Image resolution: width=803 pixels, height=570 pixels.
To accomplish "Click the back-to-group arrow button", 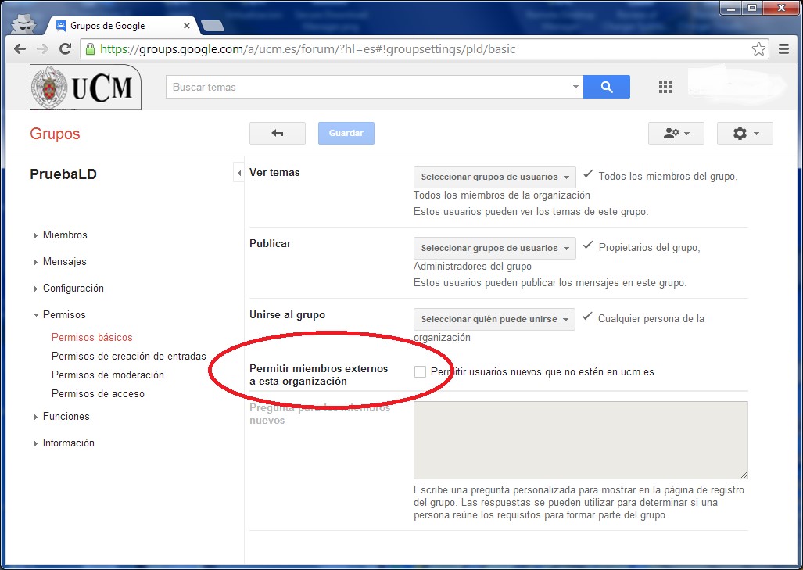I will coord(277,133).
